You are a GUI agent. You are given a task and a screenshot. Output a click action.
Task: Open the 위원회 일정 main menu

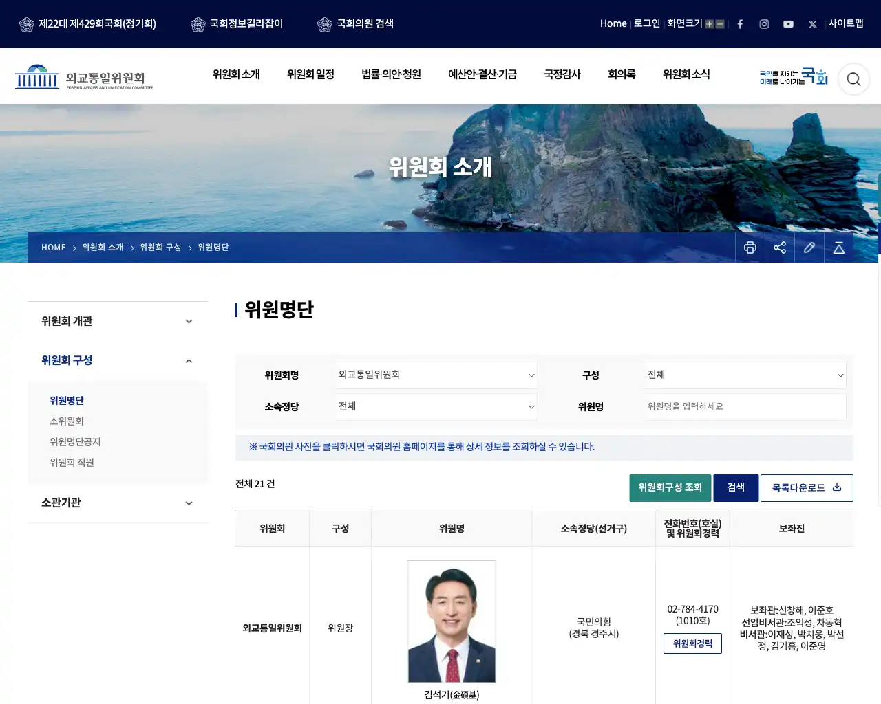click(310, 74)
